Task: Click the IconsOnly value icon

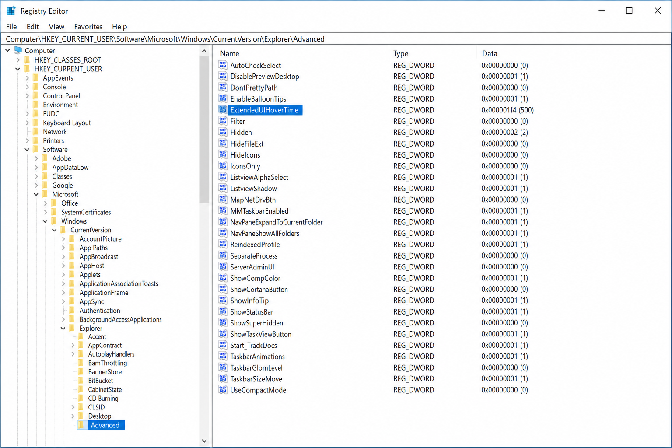Action: [x=223, y=166]
